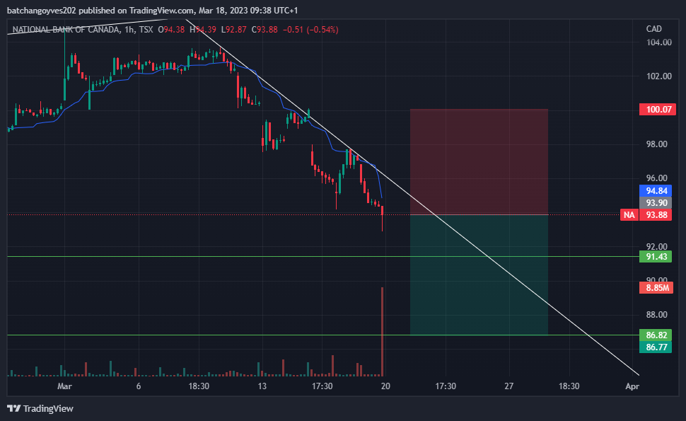Click the CAD currency label
The height and width of the screenshot is (421, 686).
[653, 29]
